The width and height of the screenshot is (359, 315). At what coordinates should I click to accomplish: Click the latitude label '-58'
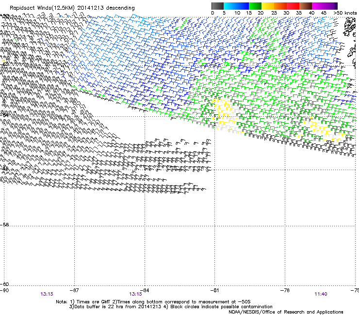[4, 225]
